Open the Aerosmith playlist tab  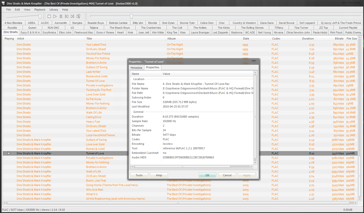[61, 23]
